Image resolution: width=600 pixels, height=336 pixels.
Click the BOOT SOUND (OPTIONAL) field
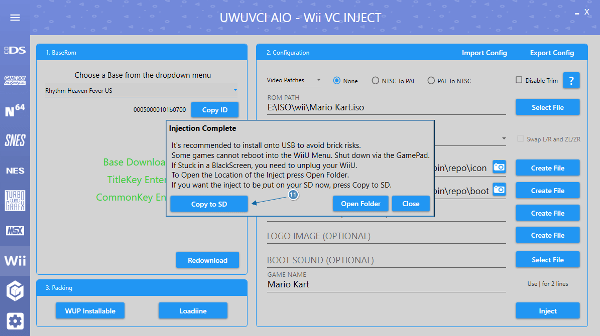tap(387, 260)
